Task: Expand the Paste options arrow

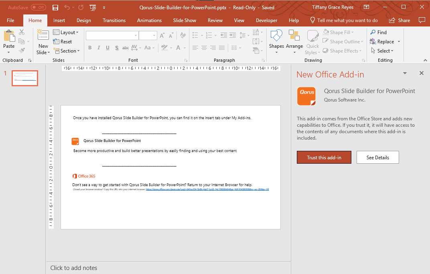Action: coord(9,53)
